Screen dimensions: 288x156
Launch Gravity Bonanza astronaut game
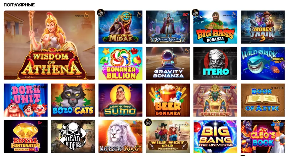pos(168,63)
